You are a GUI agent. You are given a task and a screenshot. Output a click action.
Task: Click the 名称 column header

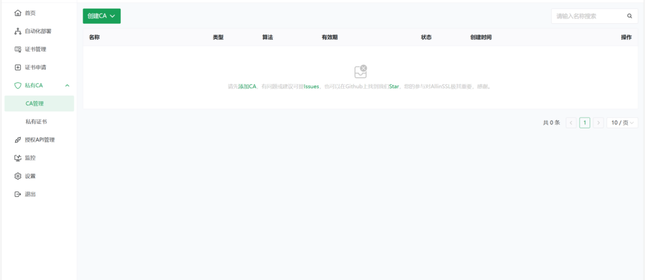pos(94,37)
